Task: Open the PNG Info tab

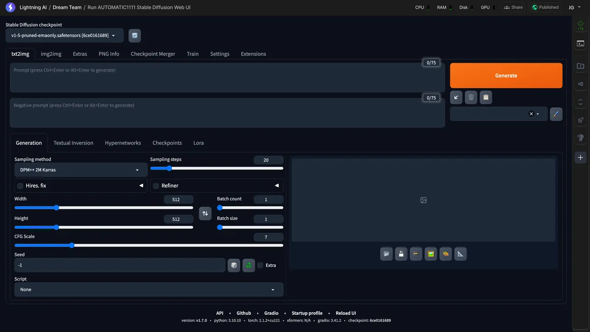Action: [109, 54]
